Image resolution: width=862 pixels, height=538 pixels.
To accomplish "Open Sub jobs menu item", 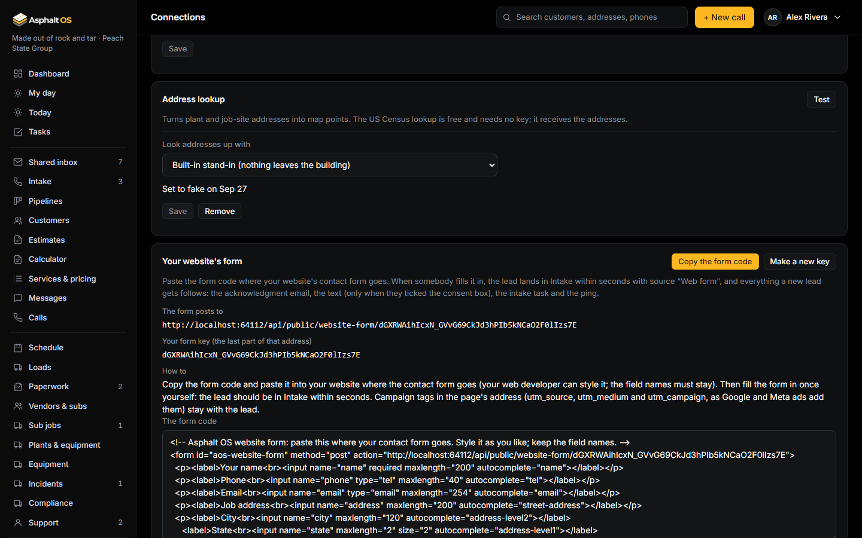I will 68,426.
